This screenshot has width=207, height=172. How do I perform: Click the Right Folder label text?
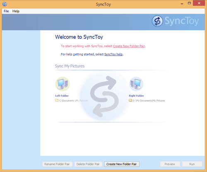point(136,96)
